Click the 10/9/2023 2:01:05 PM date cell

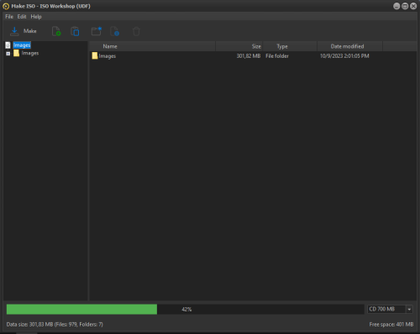pyautogui.click(x=344, y=56)
